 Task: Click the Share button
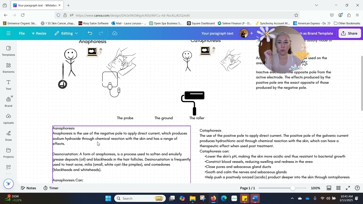(x=349, y=33)
